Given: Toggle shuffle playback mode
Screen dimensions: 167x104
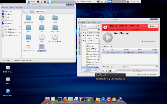Looking at the screenshot, I should (104, 67).
